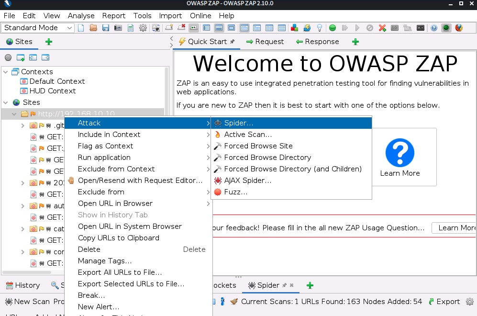Open the ZAP User Guide help icon

[434, 28]
